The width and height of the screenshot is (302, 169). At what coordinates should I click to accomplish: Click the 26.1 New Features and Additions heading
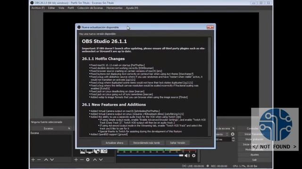pyautogui.click(x=114, y=105)
